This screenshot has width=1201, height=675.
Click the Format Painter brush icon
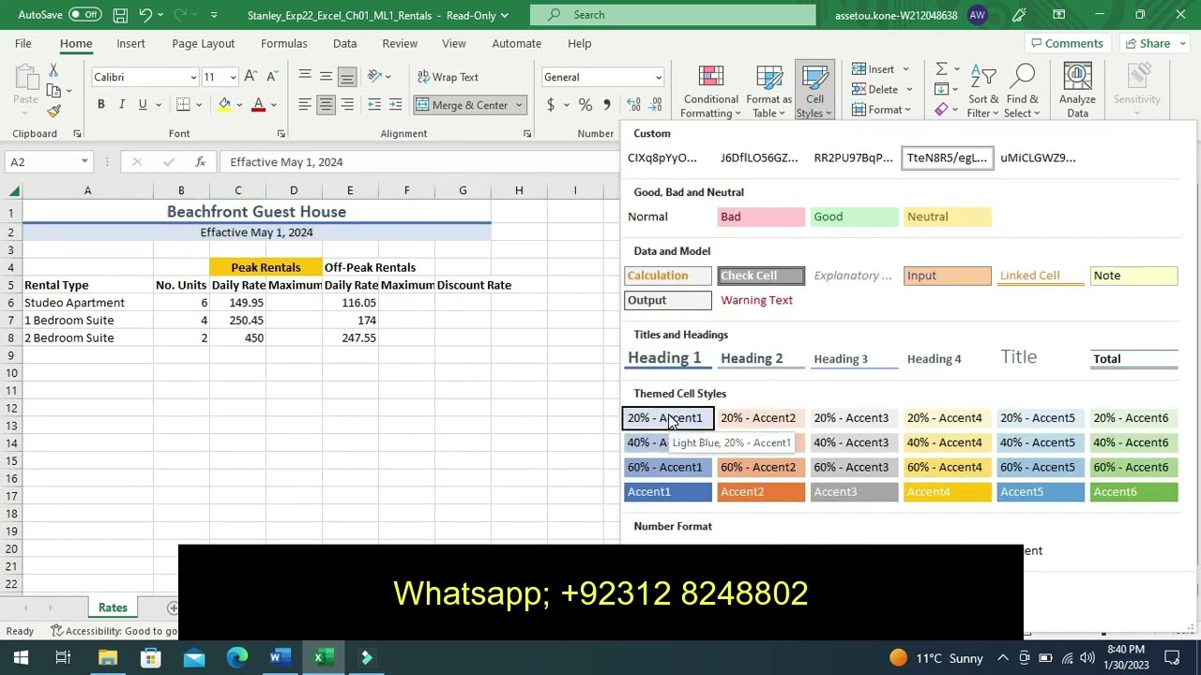click(x=53, y=112)
